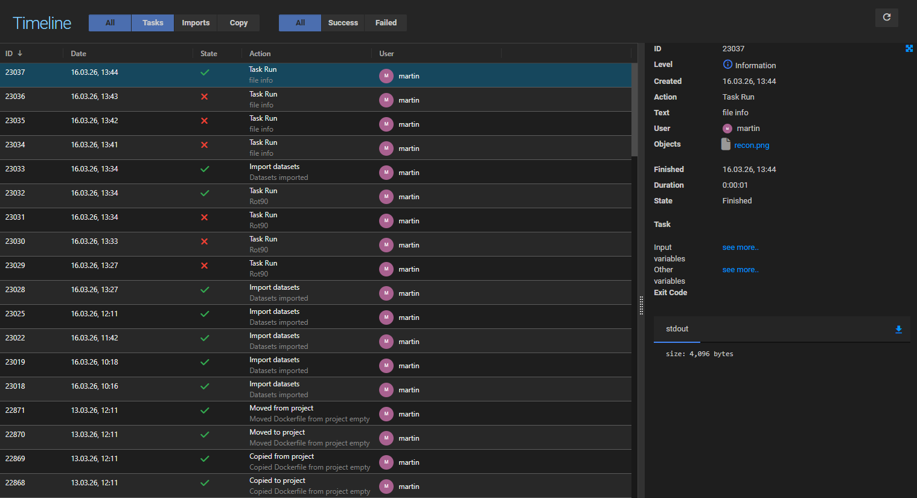
Task: Click the failed status icon for entry 23036
Action: pyautogui.click(x=205, y=97)
